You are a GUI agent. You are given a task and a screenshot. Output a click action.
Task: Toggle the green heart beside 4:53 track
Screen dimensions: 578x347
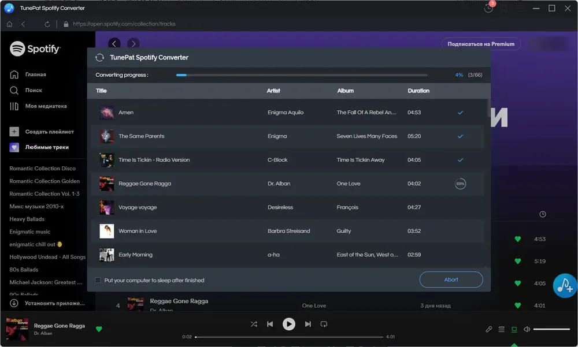[517, 239]
